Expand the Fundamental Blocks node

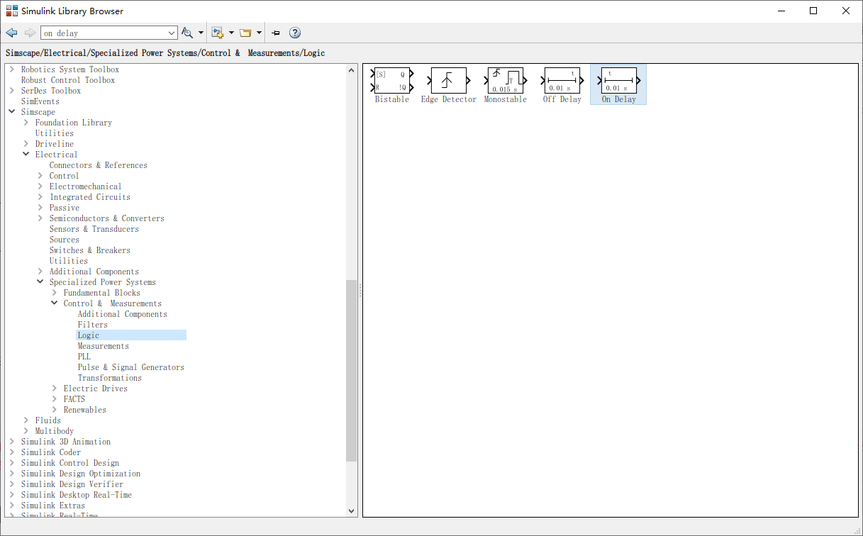55,293
